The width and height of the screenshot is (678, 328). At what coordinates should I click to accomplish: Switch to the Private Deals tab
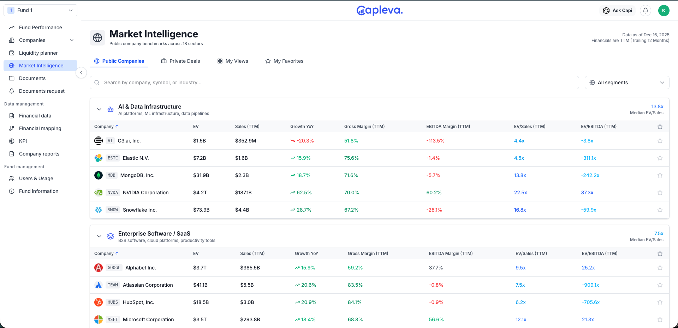(180, 61)
